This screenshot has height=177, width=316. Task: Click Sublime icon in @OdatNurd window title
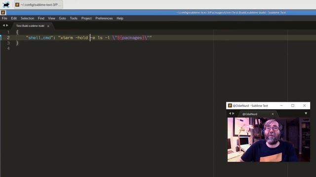click(x=230, y=106)
